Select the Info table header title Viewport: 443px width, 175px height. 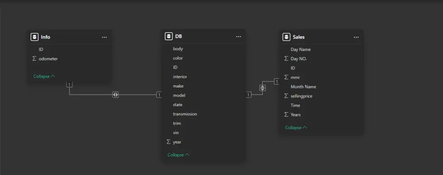pos(46,37)
